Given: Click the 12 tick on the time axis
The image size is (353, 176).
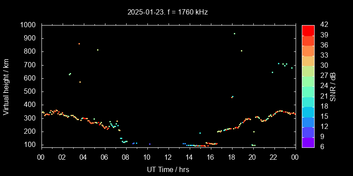Looking at the screenshot, I should point(168,157).
